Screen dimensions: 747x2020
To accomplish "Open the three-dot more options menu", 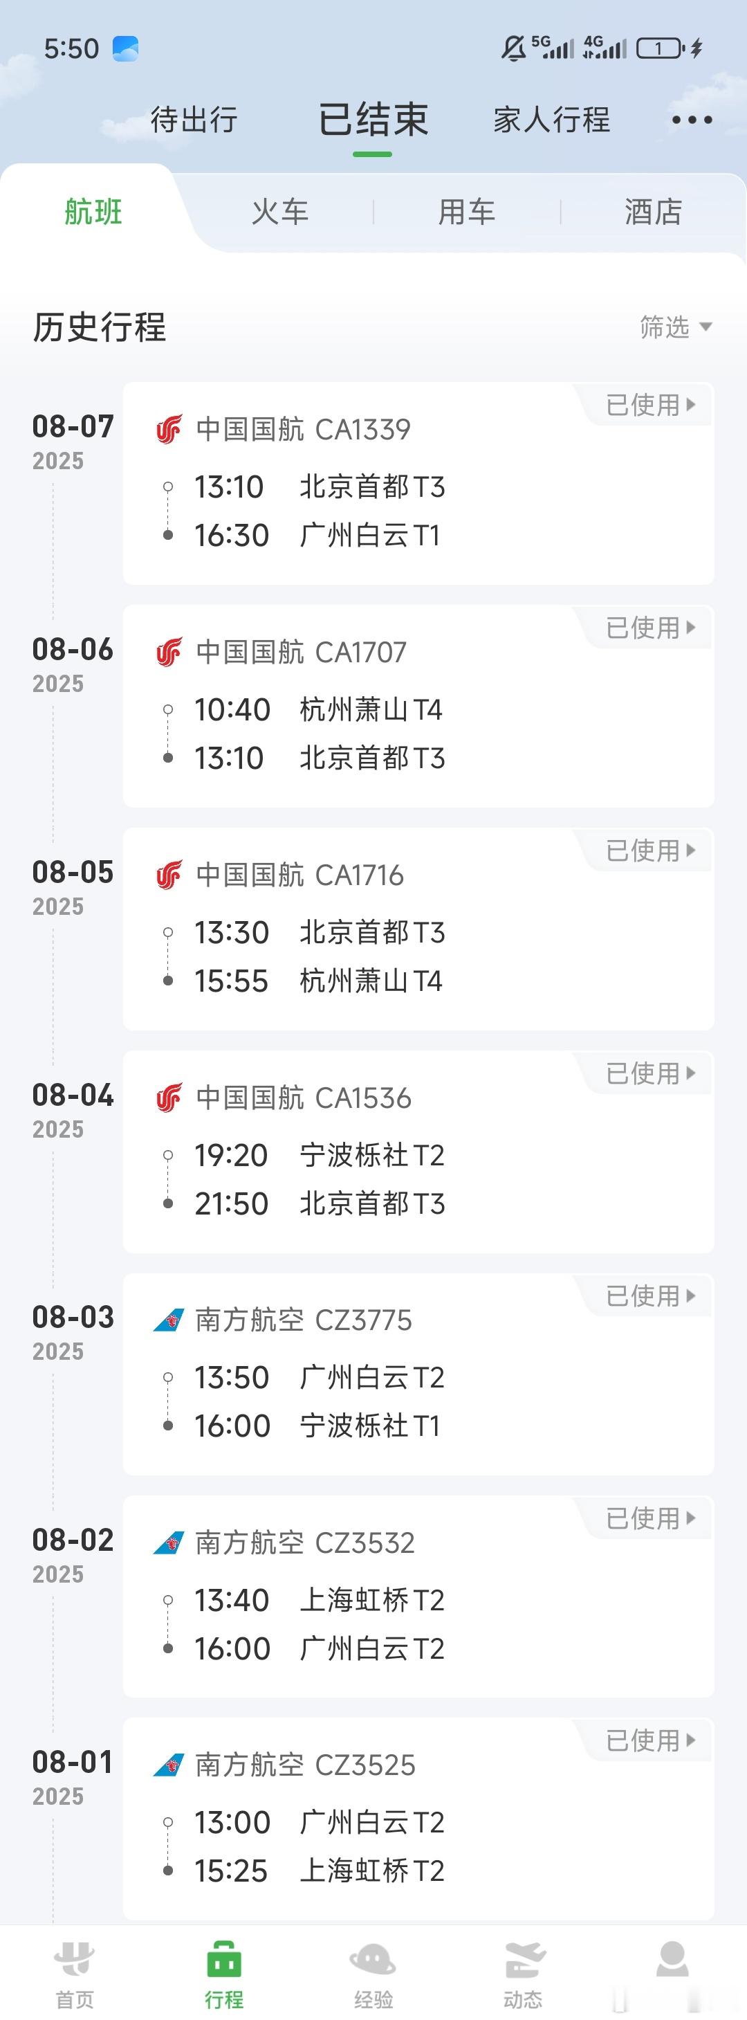I will coord(692,120).
